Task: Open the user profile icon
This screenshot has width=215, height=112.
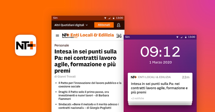Action: point(118,25)
